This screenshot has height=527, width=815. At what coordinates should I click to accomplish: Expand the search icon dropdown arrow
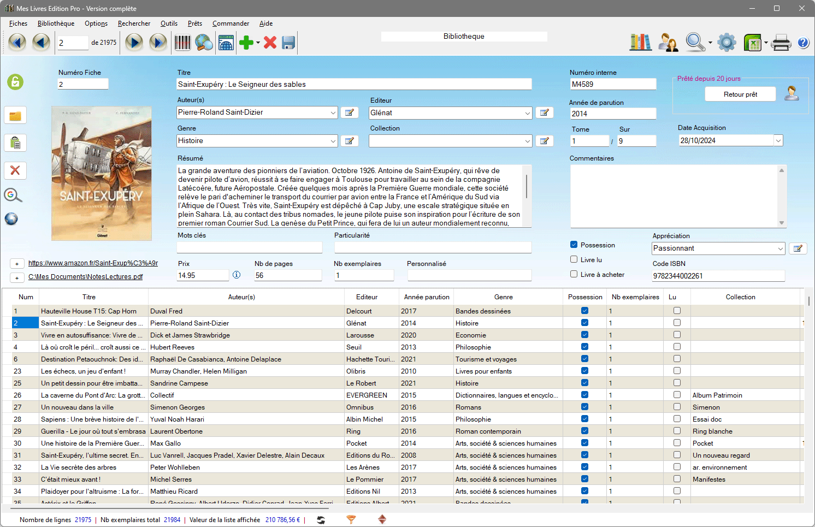click(710, 43)
